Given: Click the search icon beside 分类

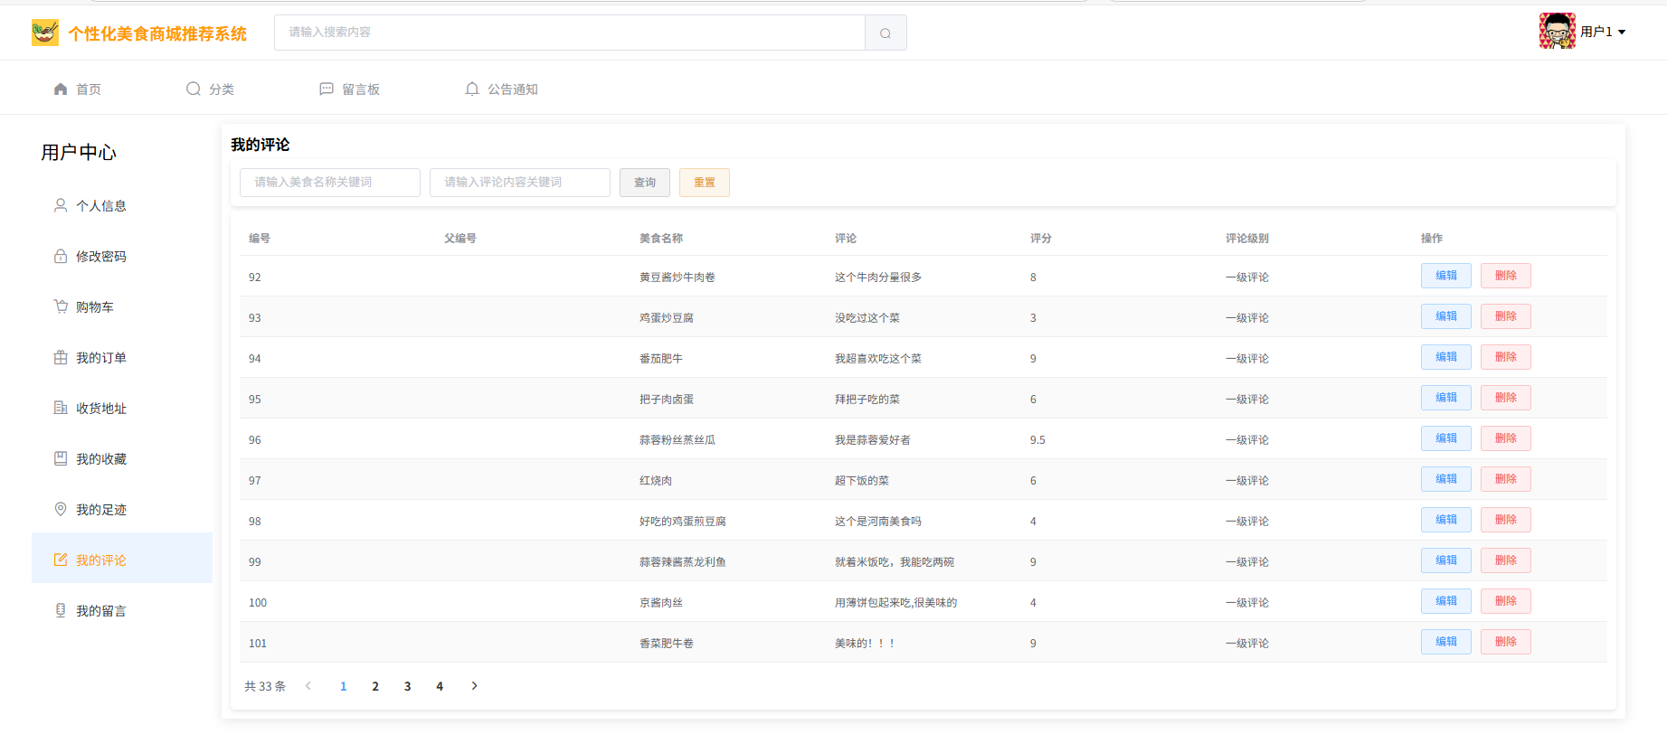Looking at the screenshot, I should click(194, 89).
